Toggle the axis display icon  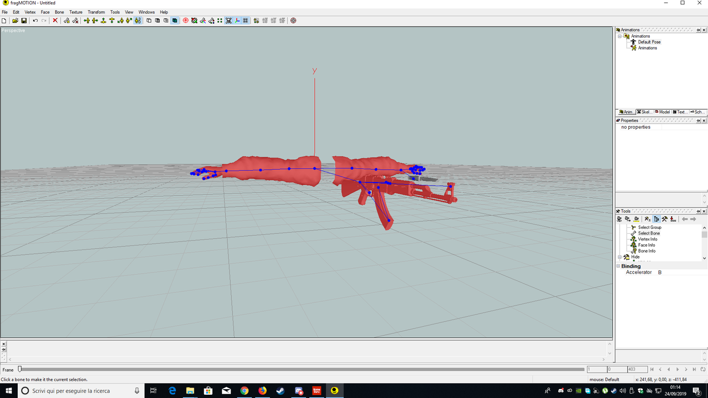click(x=237, y=20)
